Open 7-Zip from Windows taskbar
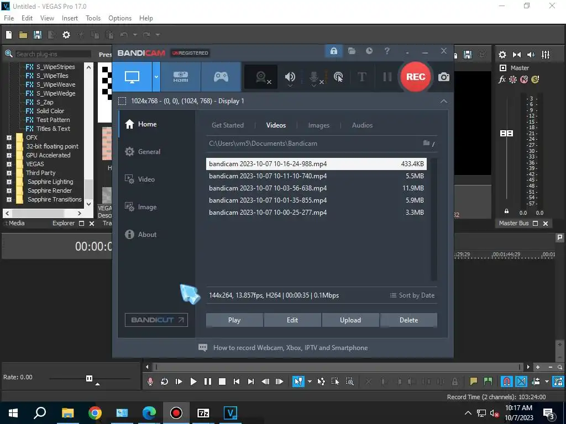This screenshot has height=424, width=566. (x=203, y=412)
